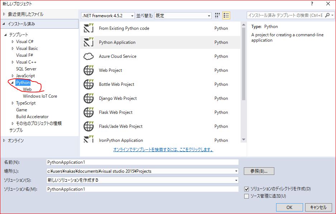Click the キャンセル button
The image size is (336, 214).
(318, 207)
